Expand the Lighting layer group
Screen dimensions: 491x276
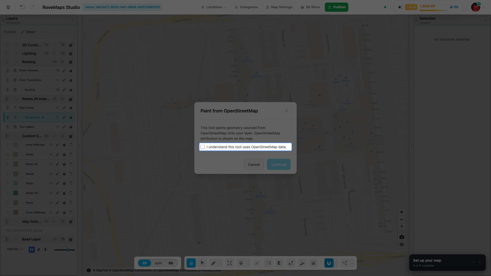[x=16, y=53]
